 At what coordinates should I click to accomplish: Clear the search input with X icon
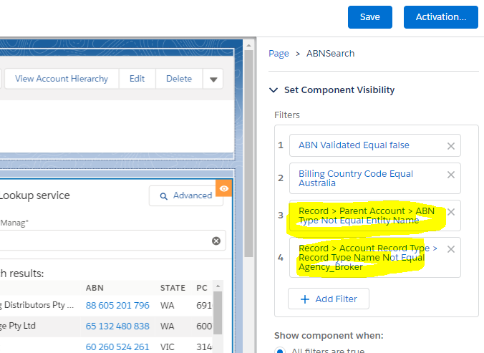click(x=216, y=241)
